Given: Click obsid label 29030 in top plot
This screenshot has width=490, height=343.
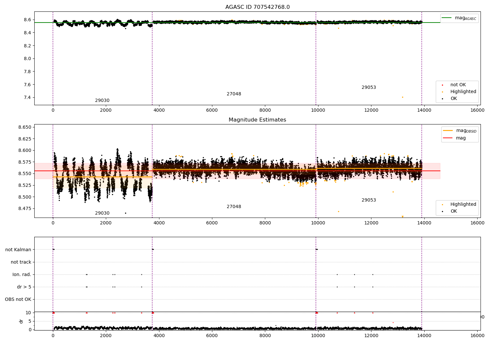Looking at the screenshot, I should tap(102, 101).
